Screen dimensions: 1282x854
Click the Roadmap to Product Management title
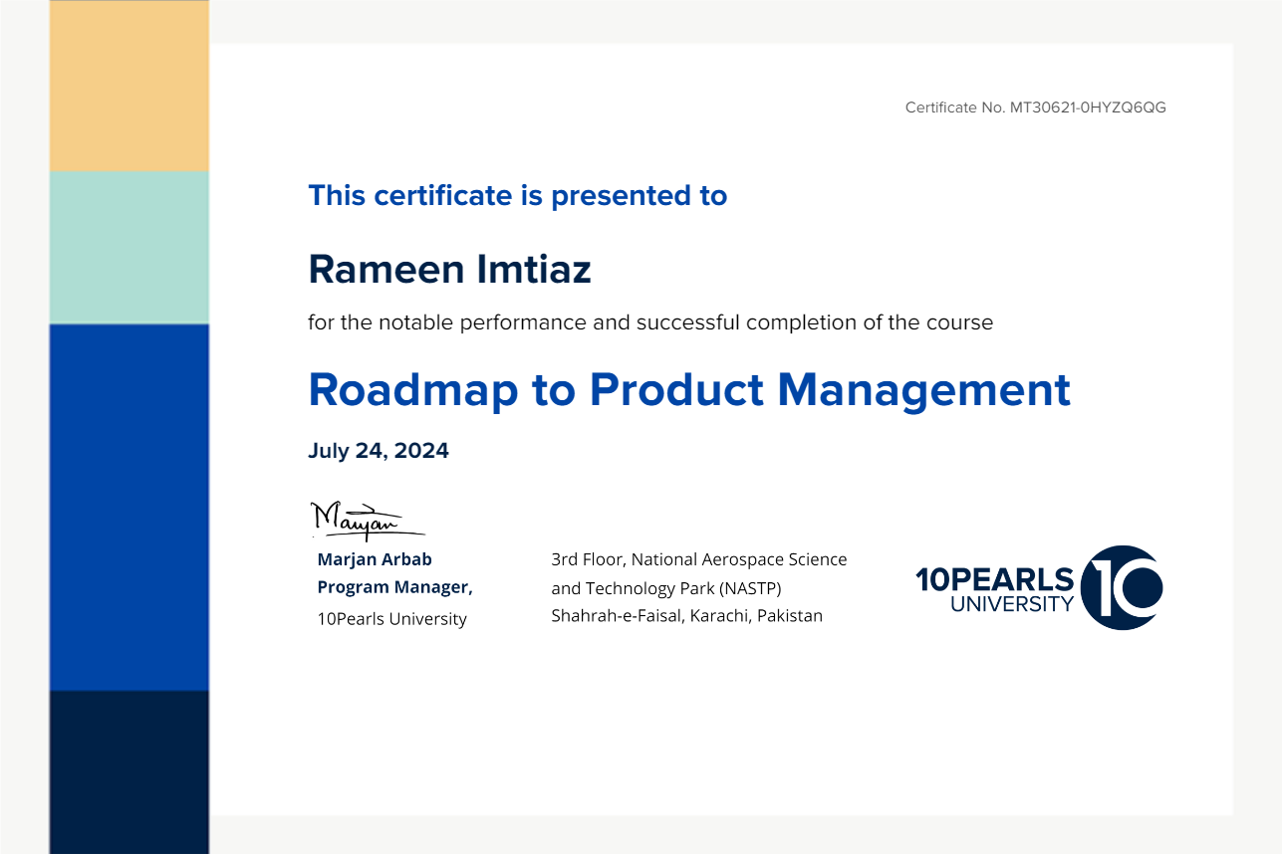click(688, 389)
